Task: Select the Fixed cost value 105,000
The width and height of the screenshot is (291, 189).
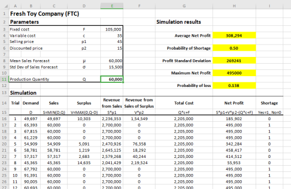Action: 113,30
